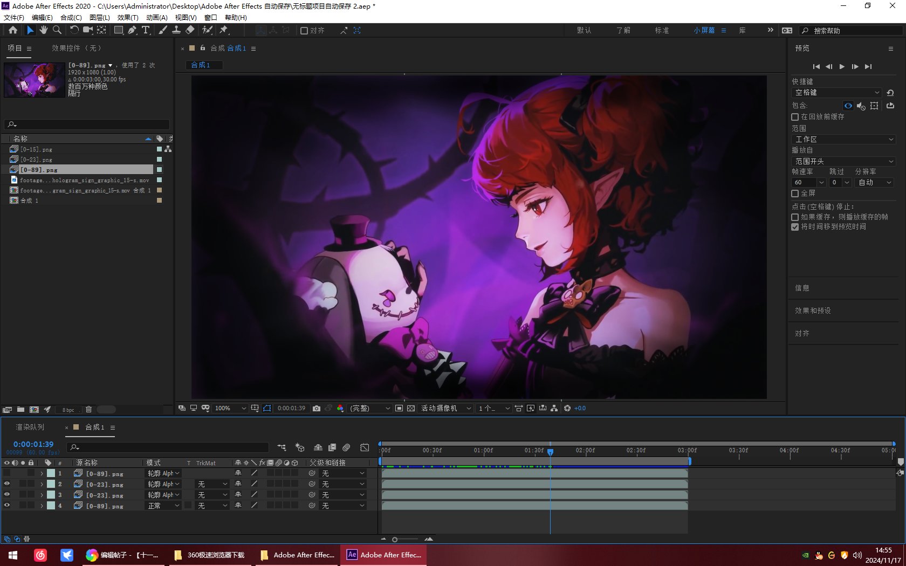Open the 效果(T) menu

tap(128, 17)
